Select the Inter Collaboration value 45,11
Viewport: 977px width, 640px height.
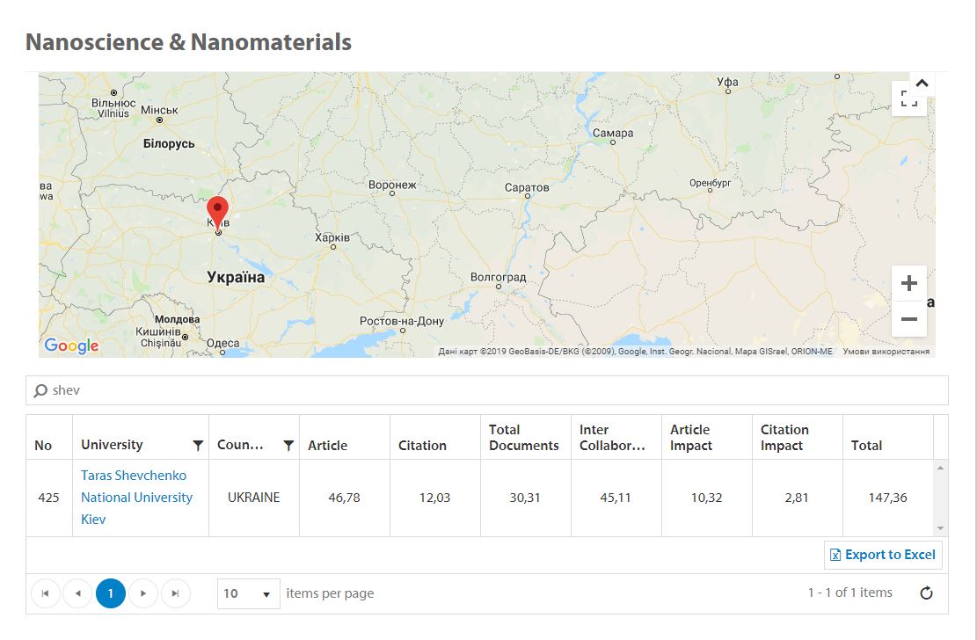[616, 498]
